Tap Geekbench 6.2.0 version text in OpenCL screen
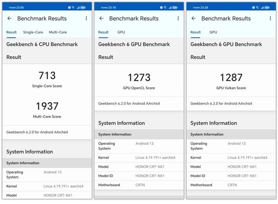 [x=129, y=104]
